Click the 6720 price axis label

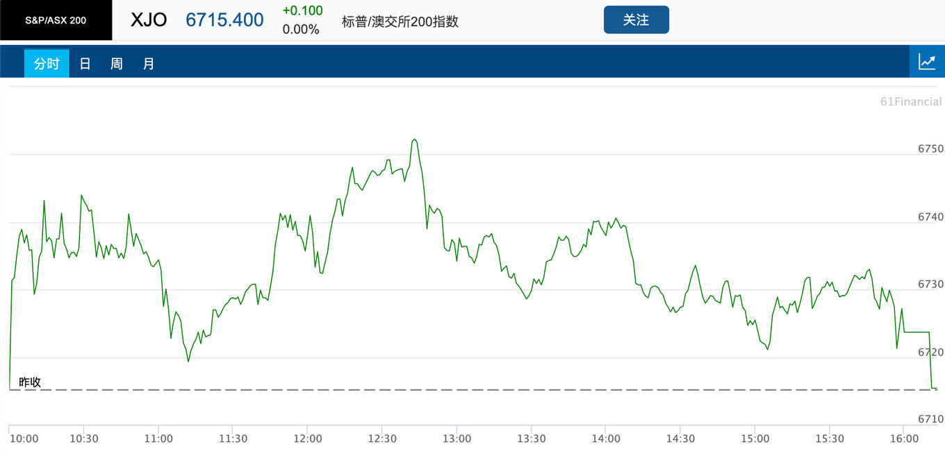tap(930, 353)
